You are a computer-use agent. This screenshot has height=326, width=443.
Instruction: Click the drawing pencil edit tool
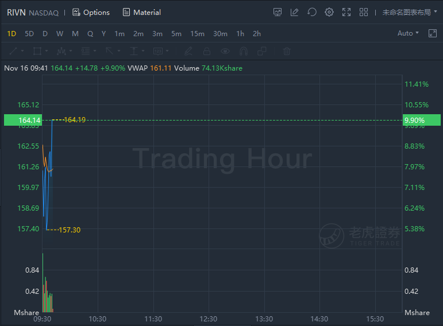tap(188, 51)
